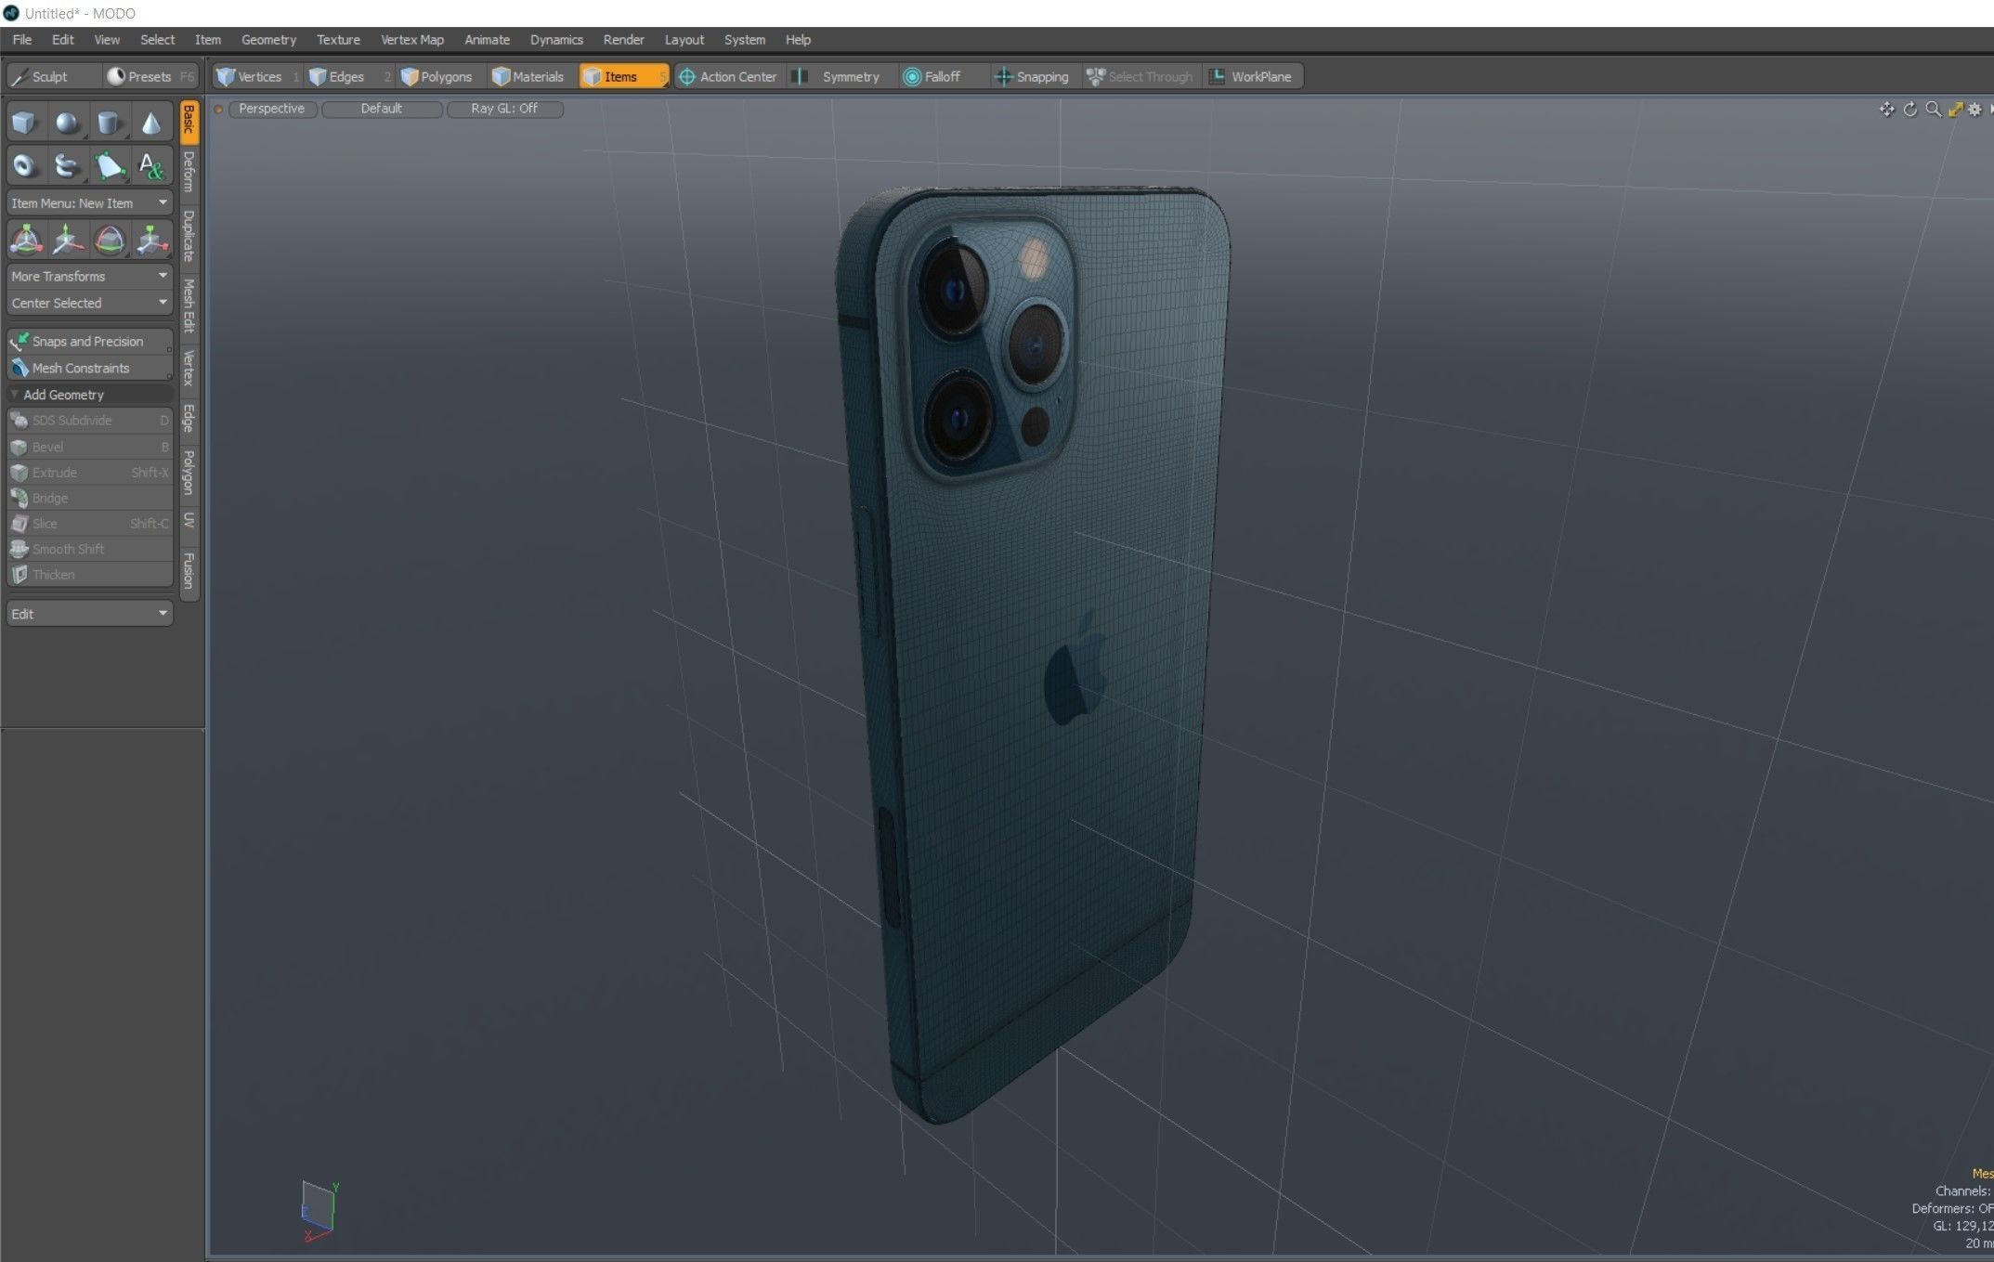Click the Smooth Shift tool
Viewport: 1994px width, 1262px height.
(x=89, y=549)
